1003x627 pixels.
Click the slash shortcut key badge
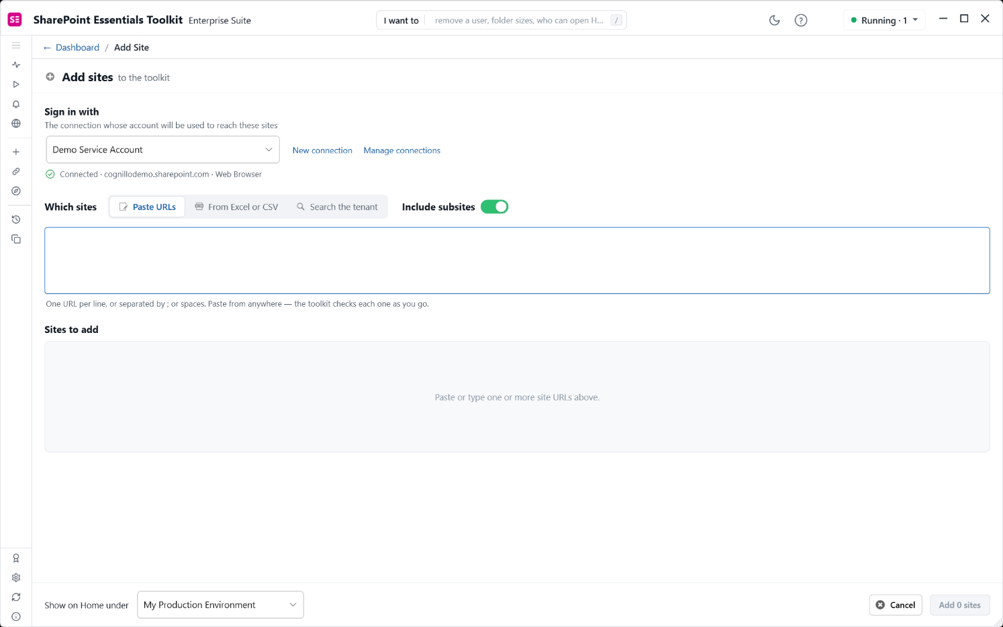coord(616,20)
